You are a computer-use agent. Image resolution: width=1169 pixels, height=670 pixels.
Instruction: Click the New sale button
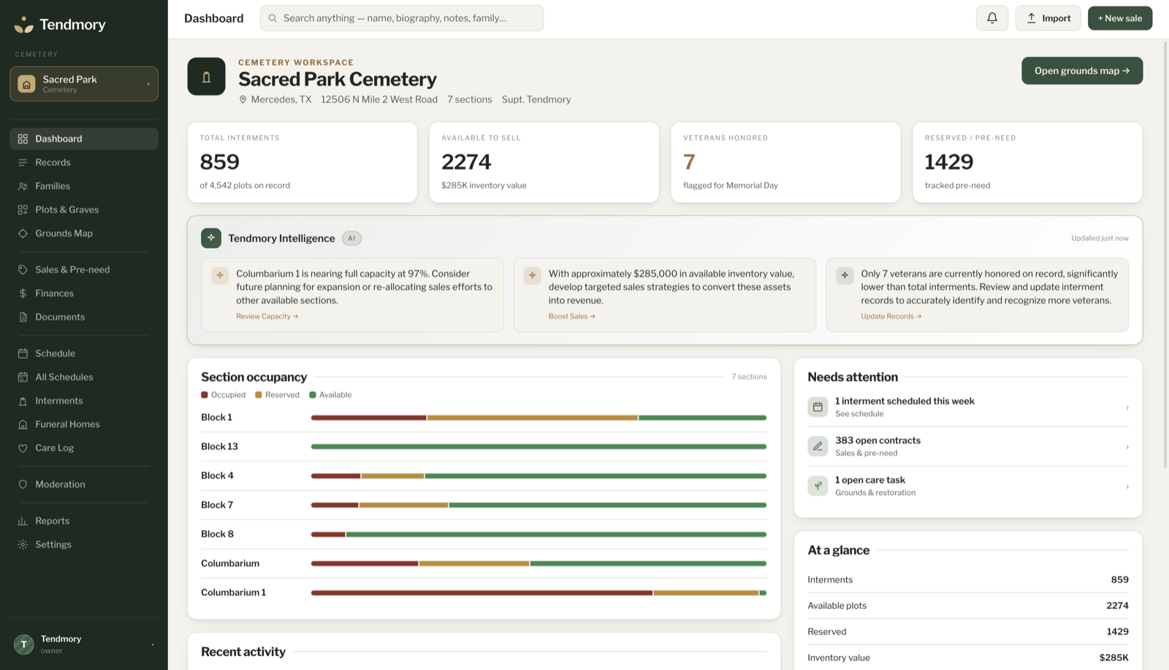tap(1120, 18)
